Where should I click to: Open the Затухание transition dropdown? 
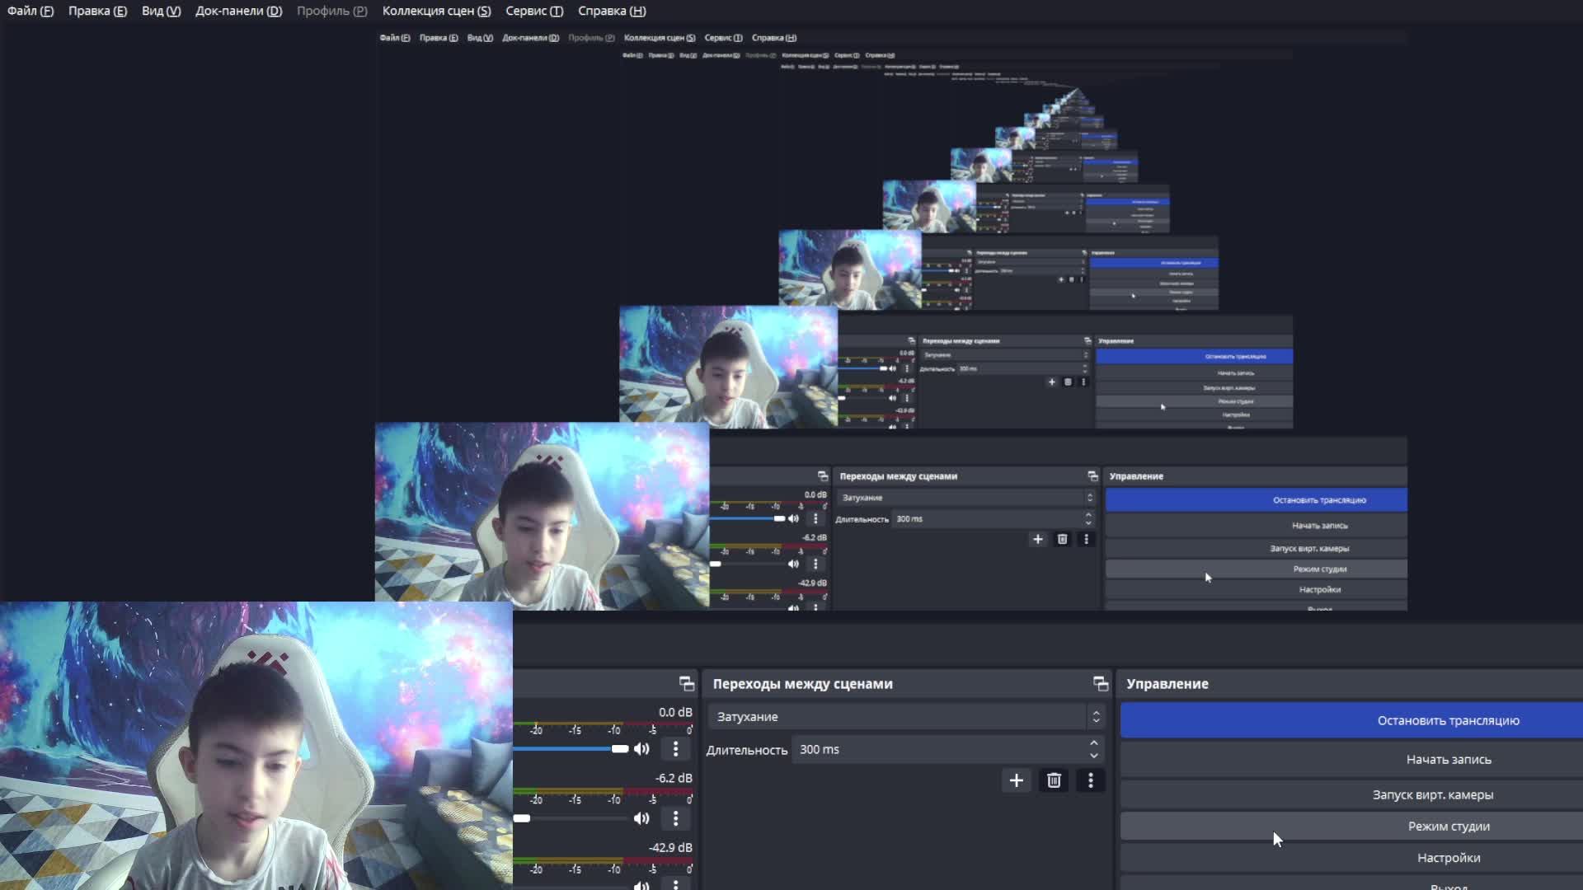906,716
